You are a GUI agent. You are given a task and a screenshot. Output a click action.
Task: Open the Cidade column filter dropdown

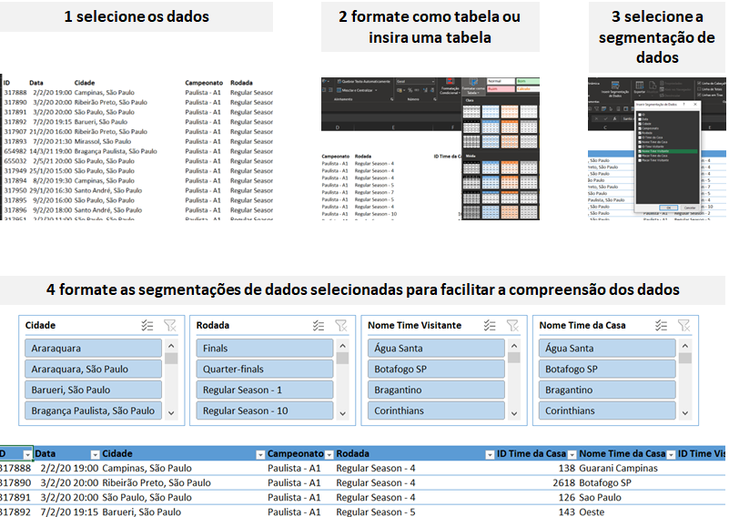(260, 455)
